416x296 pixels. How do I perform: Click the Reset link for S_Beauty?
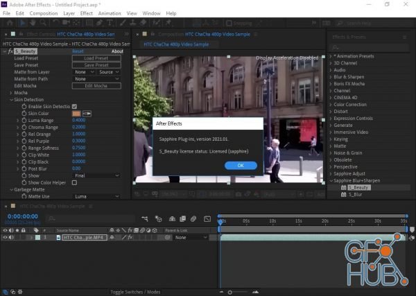click(78, 51)
